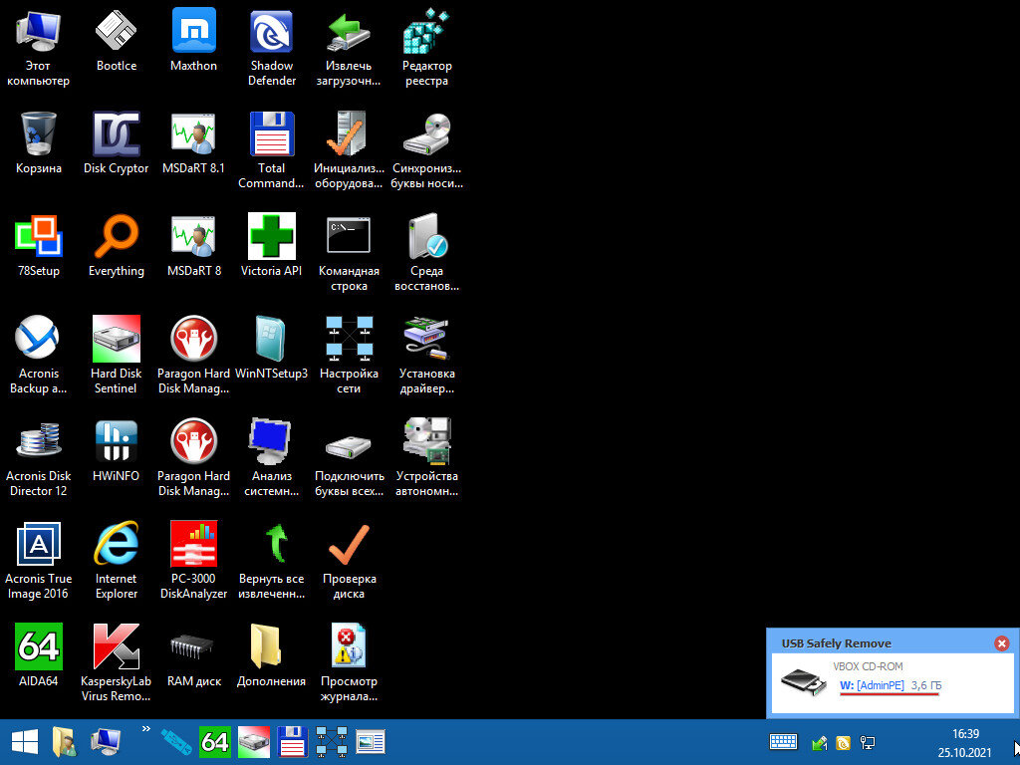
Task: Select the MSDaRT 8.1 desktop icon
Action: (x=194, y=143)
